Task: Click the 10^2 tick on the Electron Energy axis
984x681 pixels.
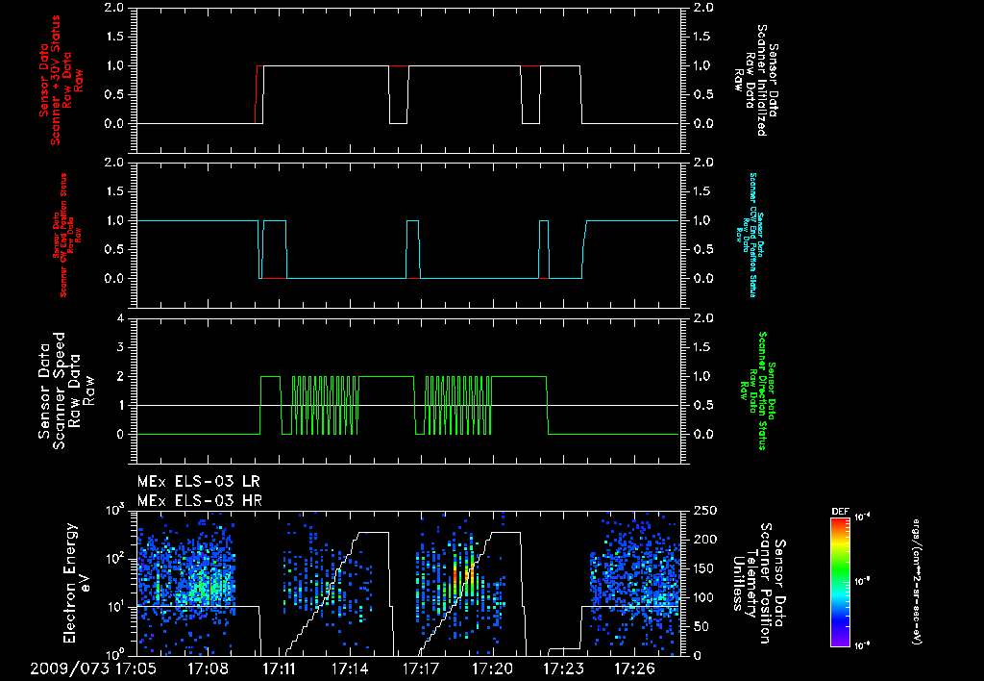Action: pos(114,559)
